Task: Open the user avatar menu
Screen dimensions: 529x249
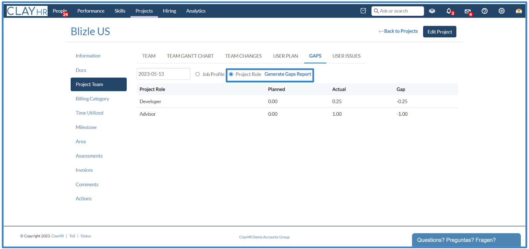Action: (x=519, y=11)
